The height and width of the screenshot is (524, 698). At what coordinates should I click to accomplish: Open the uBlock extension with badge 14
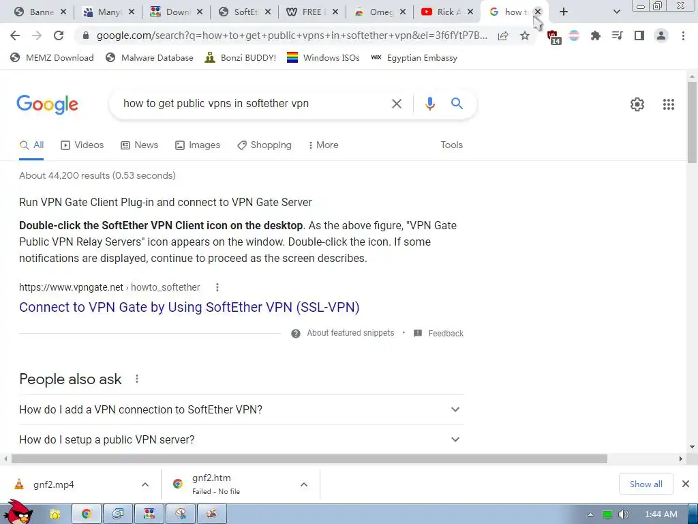(x=553, y=37)
